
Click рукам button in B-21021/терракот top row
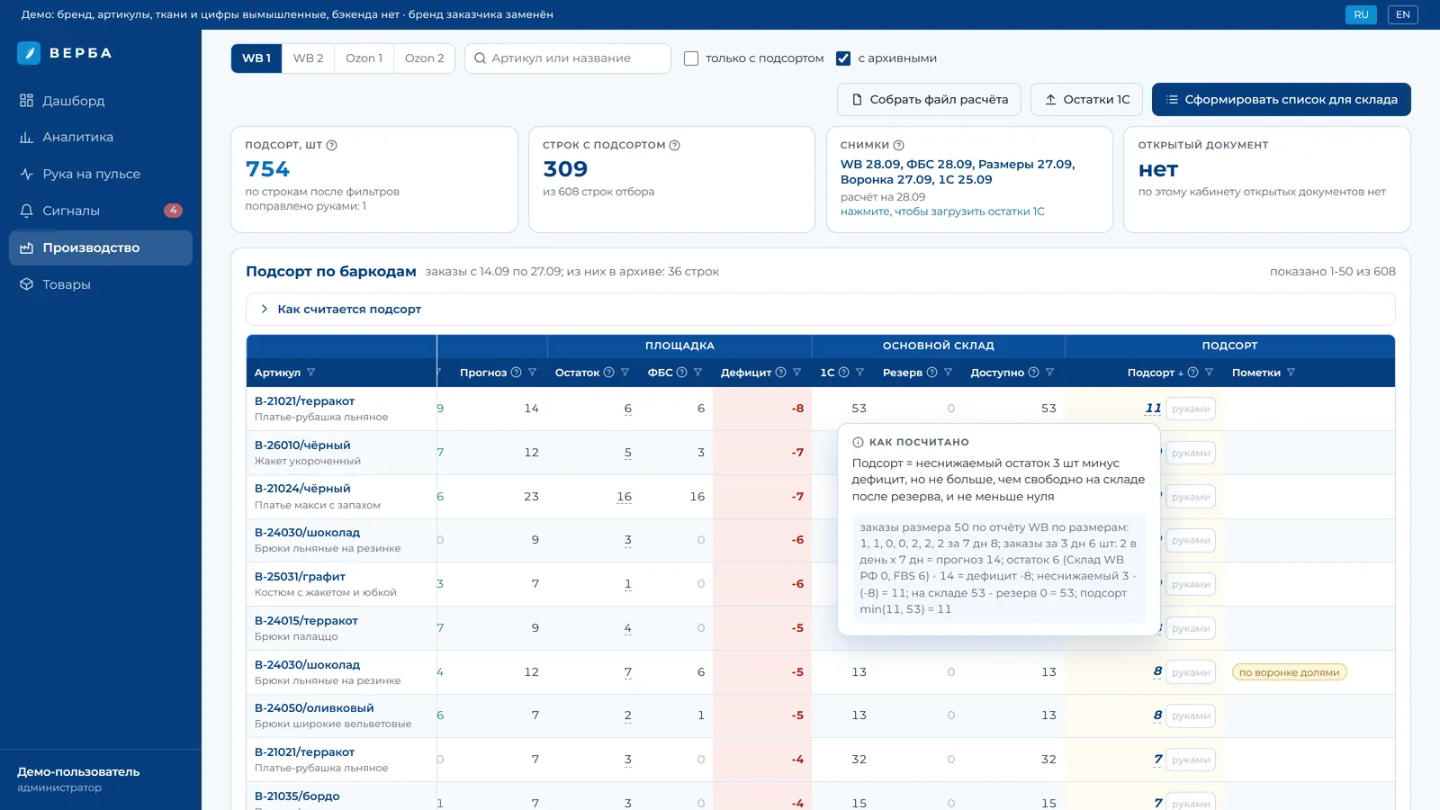coord(1191,409)
